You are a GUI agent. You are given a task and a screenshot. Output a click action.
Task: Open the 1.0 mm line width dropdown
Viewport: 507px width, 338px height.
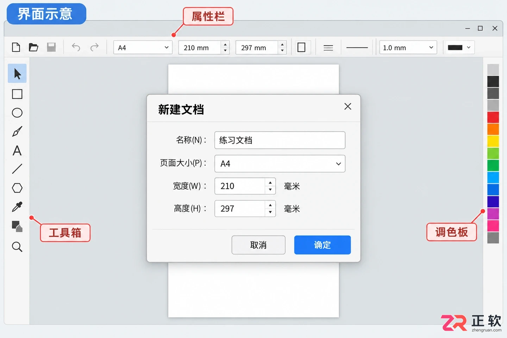[408, 48]
